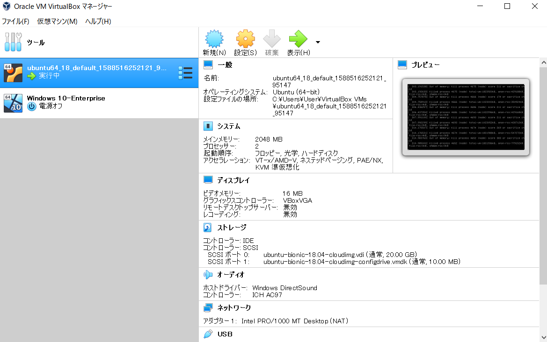Click the ストレージ (Storage) section icon
Image resolution: width=547 pixels, height=342 pixels.
pos(207,228)
